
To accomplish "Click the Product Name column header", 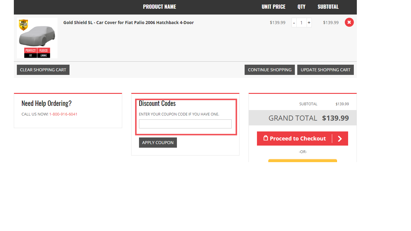I will [x=159, y=7].
